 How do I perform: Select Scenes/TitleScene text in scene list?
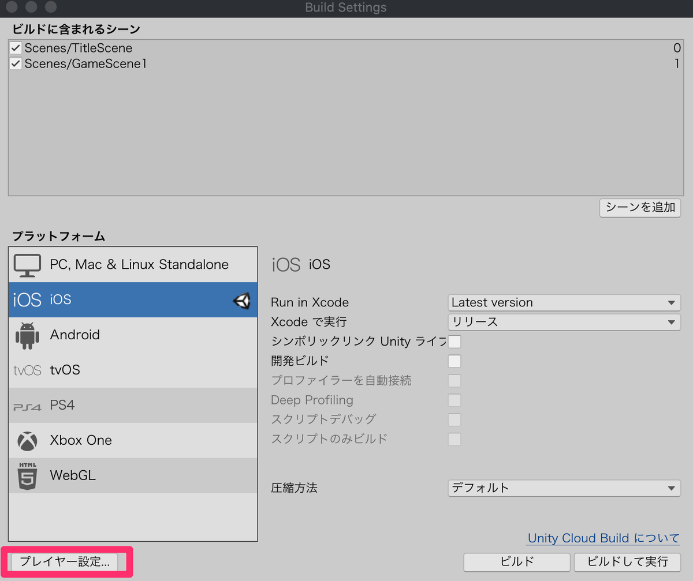tap(79, 48)
